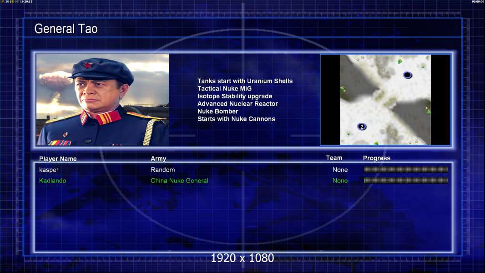The image size is (485, 273).
Task: Select the unnumbered start position marker on map
Action: pos(407,75)
